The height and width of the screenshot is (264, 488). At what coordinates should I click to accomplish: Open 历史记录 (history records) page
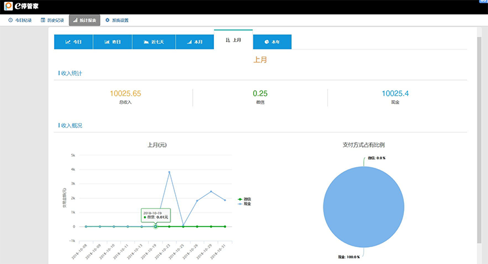[52, 20]
